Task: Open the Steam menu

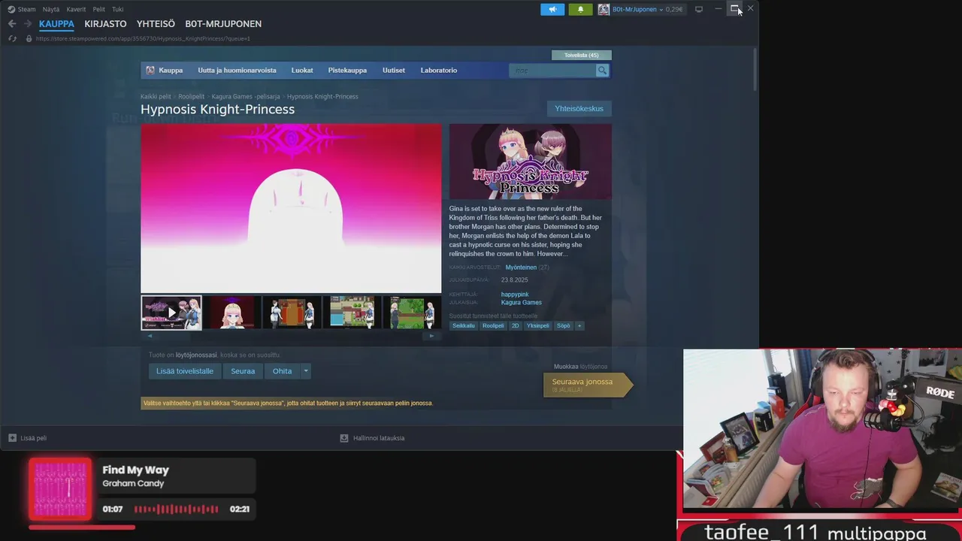Action: click(x=22, y=9)
